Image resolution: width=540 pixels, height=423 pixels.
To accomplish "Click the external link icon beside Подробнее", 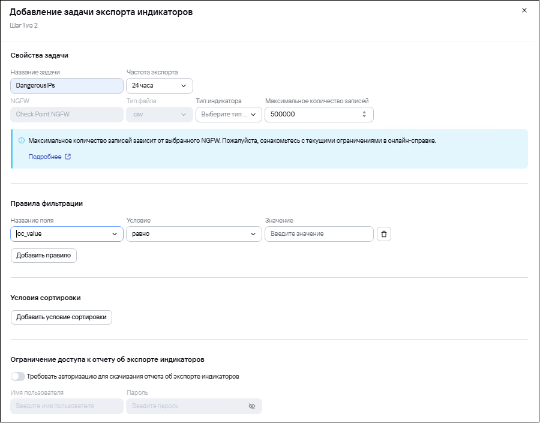I will point(68,157).
